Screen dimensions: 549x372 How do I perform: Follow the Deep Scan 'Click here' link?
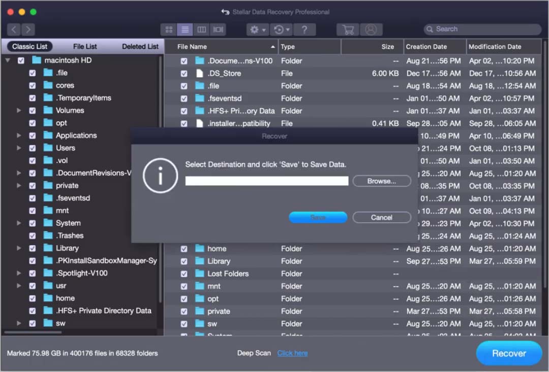pos(292,353)
